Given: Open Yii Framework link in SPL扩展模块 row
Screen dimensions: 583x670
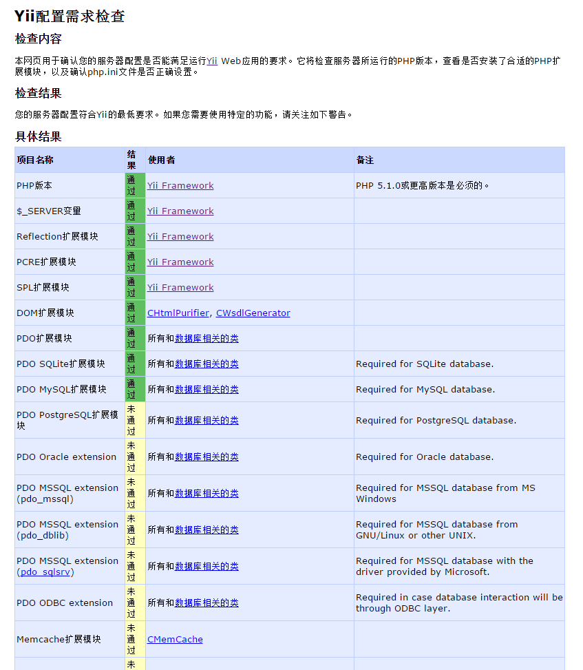Looking at the screenshot, I should [x=180, y=288].
